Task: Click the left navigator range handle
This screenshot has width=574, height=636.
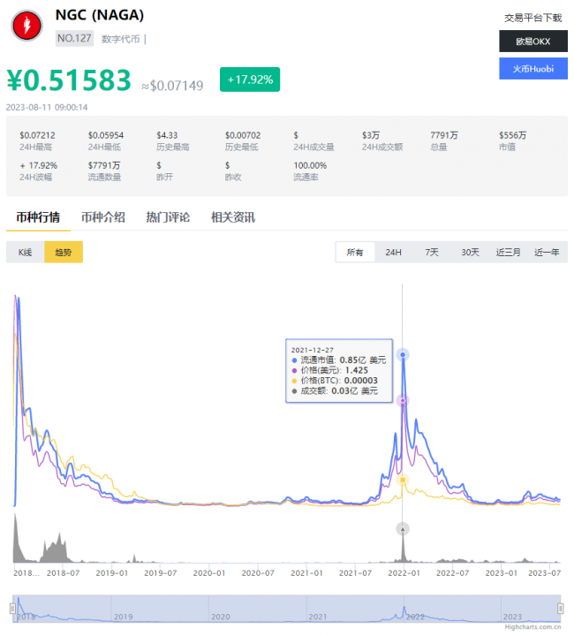Action: click(12, 609)
